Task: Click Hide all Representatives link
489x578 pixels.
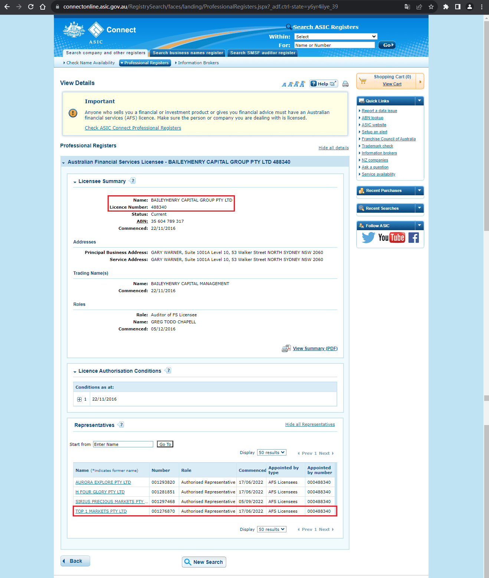Action: point(310,424)
